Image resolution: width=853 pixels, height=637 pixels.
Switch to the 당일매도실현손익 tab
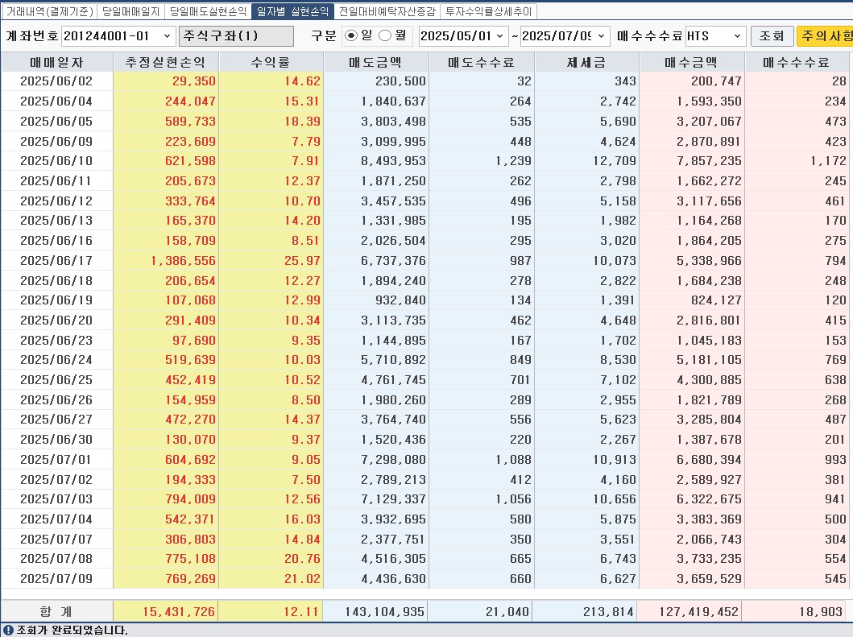pyautogui.click(x=208, y=11)
